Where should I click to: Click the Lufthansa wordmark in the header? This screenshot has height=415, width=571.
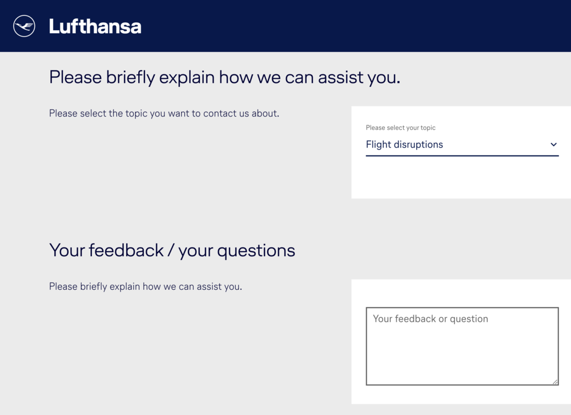coord(95,26)
